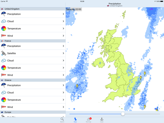Viewport: 164px width, 123px height.
Task: Tap United Kingdom Wind windsock icon
Action: coord(4,36)
